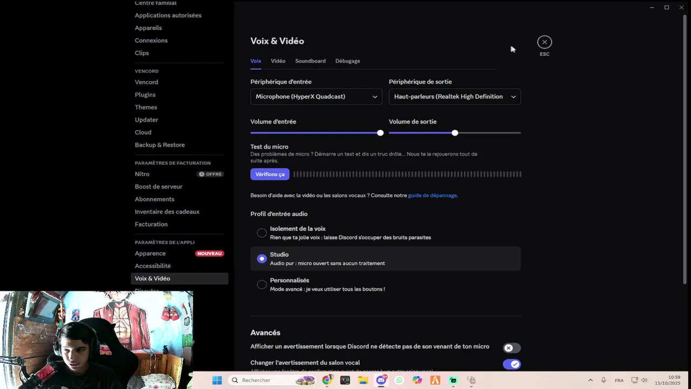Open the orange A app in taskbar
Screen dimensions: 691x389
(x=435, y=380)
